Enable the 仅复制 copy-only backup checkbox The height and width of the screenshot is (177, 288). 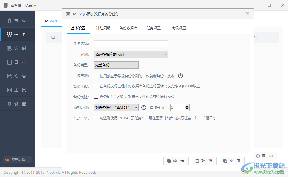[96, 76]
